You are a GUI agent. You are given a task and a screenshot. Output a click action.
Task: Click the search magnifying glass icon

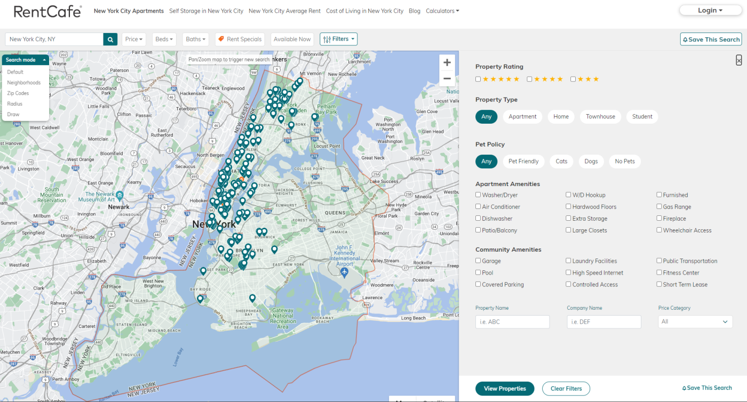click(110, 39)
